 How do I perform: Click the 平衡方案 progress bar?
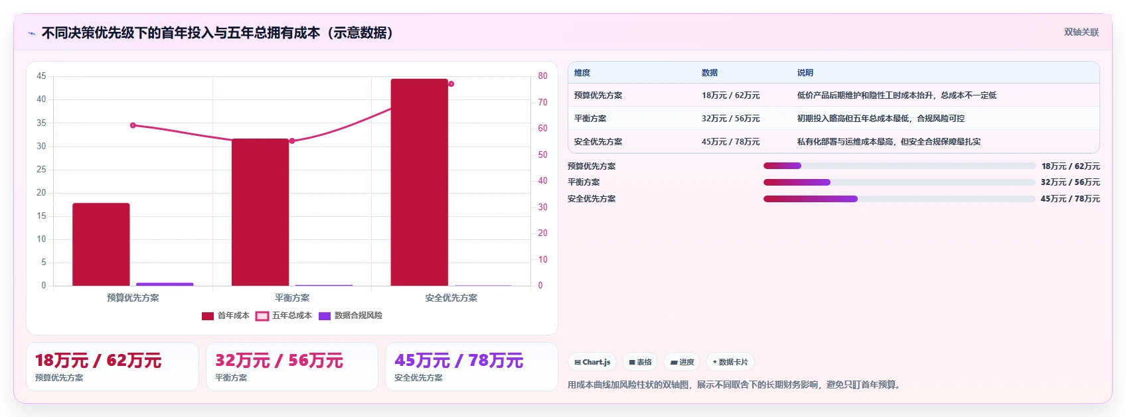coord(900,182)
